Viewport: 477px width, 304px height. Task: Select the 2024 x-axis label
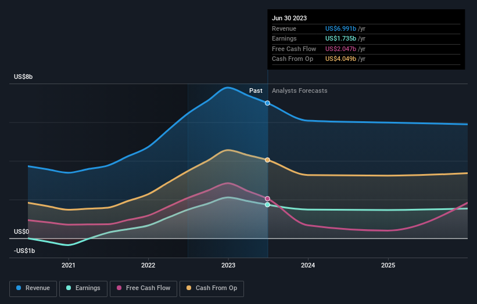point(308,266)
